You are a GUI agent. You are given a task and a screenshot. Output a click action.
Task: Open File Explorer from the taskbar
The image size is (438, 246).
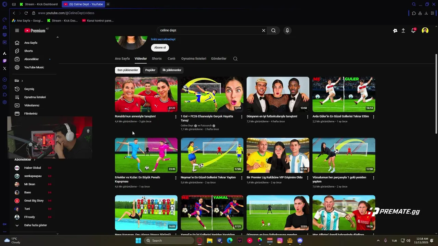209,241
